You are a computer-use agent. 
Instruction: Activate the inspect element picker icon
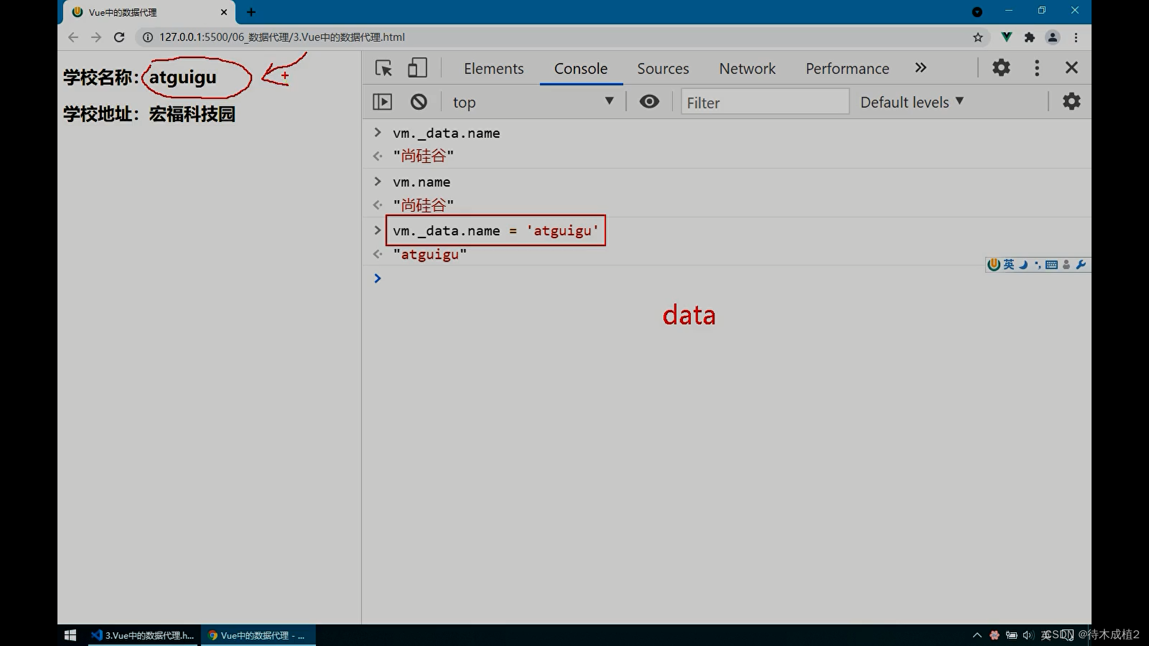click(384, 68)
